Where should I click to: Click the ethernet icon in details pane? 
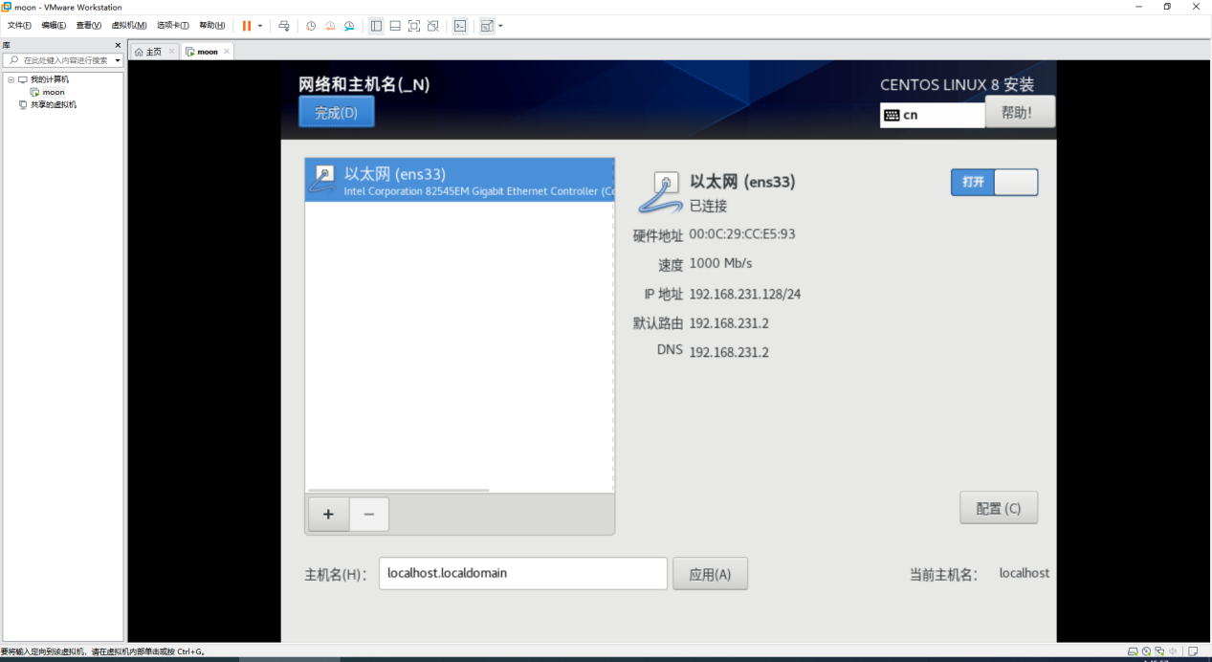coord(659,193)
